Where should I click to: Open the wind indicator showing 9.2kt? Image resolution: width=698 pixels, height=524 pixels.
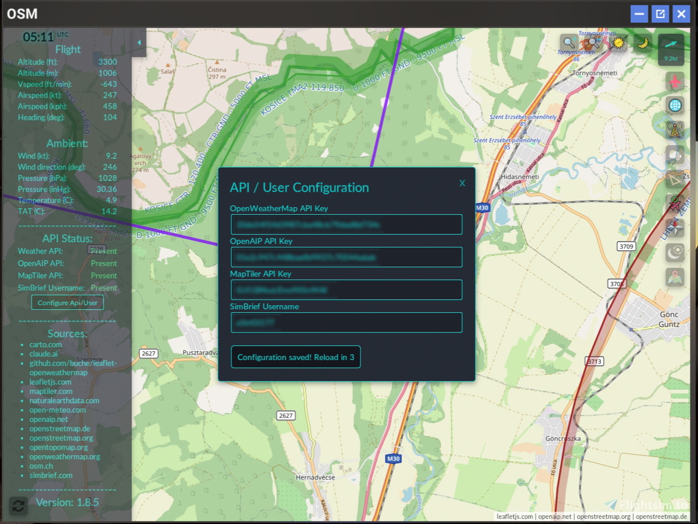click(669, 50)
